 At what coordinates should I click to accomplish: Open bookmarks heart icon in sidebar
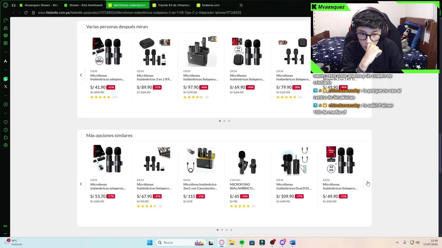tap(6, 122)
